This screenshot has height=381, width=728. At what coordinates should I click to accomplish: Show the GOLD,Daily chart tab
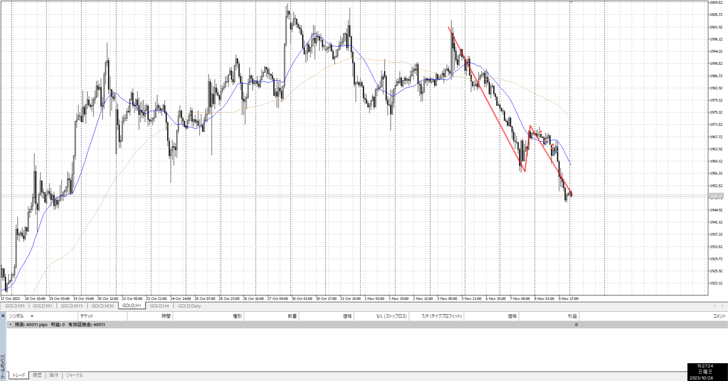pyautogui.click(x=189, y=306)
